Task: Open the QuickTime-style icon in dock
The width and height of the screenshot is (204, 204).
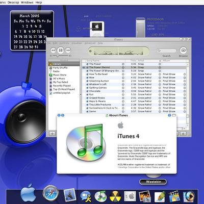Action: tap(189, 197)
